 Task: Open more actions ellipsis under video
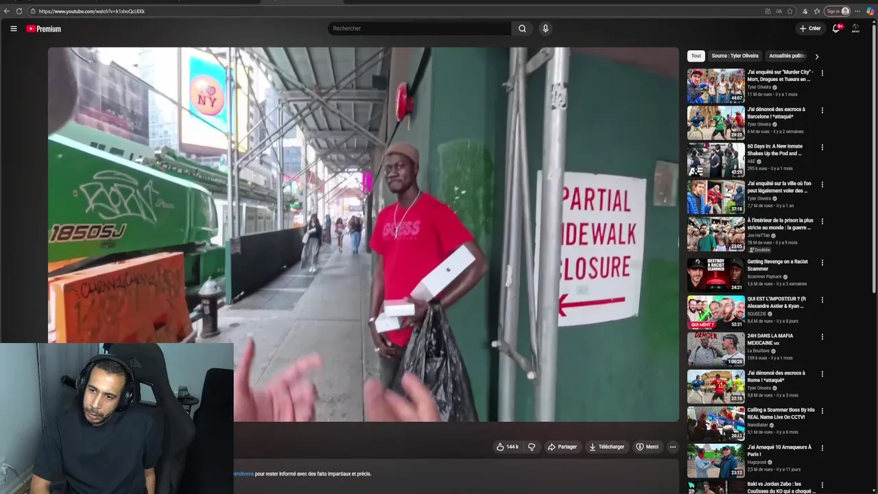[x=673, y=447]
